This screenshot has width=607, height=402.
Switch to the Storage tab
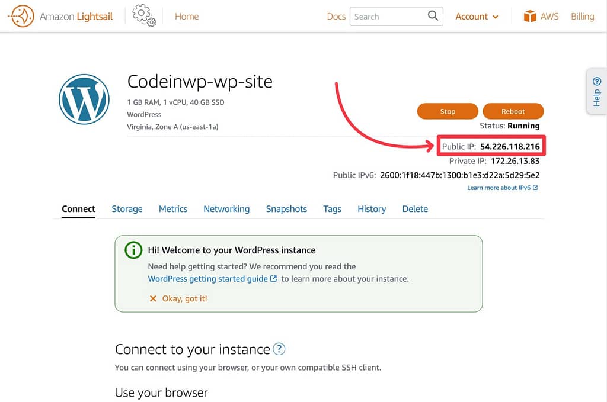click(127, 209)
